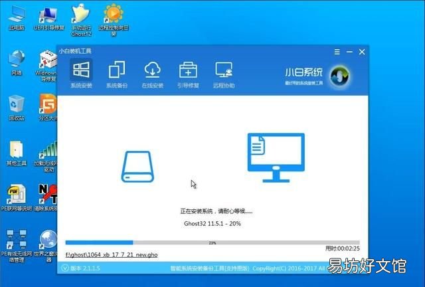Image resolution: width=425 pixels, height=287 pixels.
Task: Click the computer monitor icon
Action: (x=276, y=157)
